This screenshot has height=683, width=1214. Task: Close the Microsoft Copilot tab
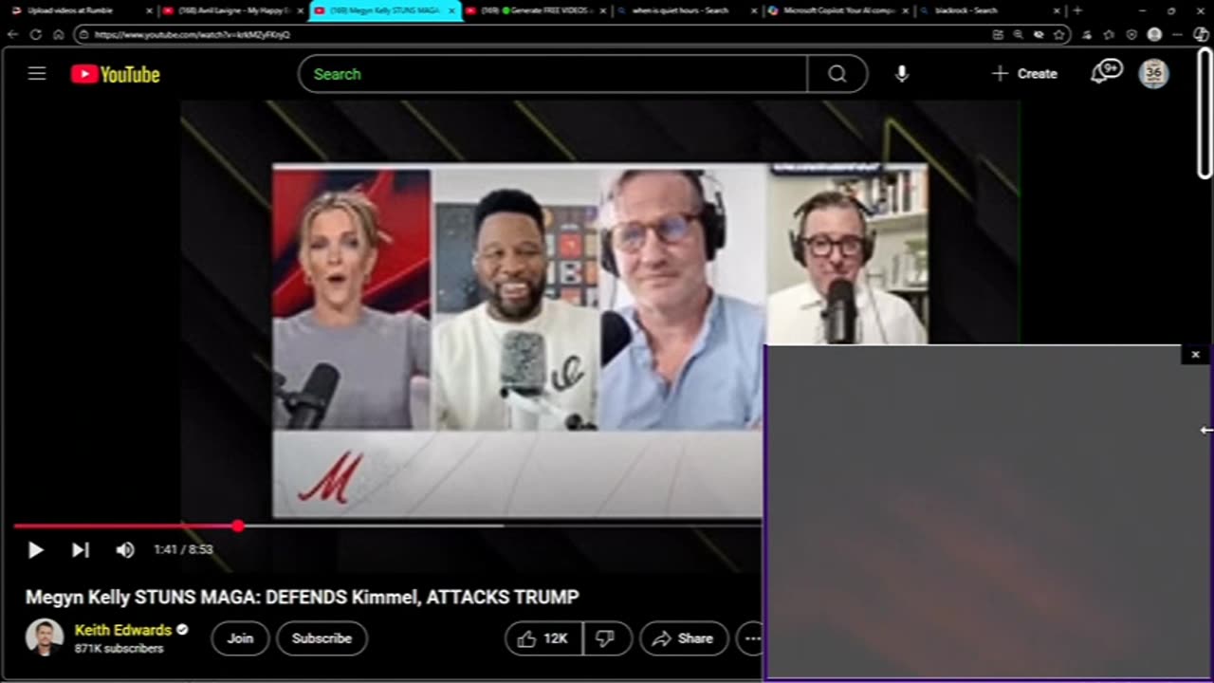pyautogui.click(x=906, y=11)
